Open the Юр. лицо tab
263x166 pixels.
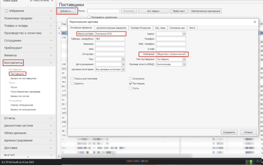160,28
